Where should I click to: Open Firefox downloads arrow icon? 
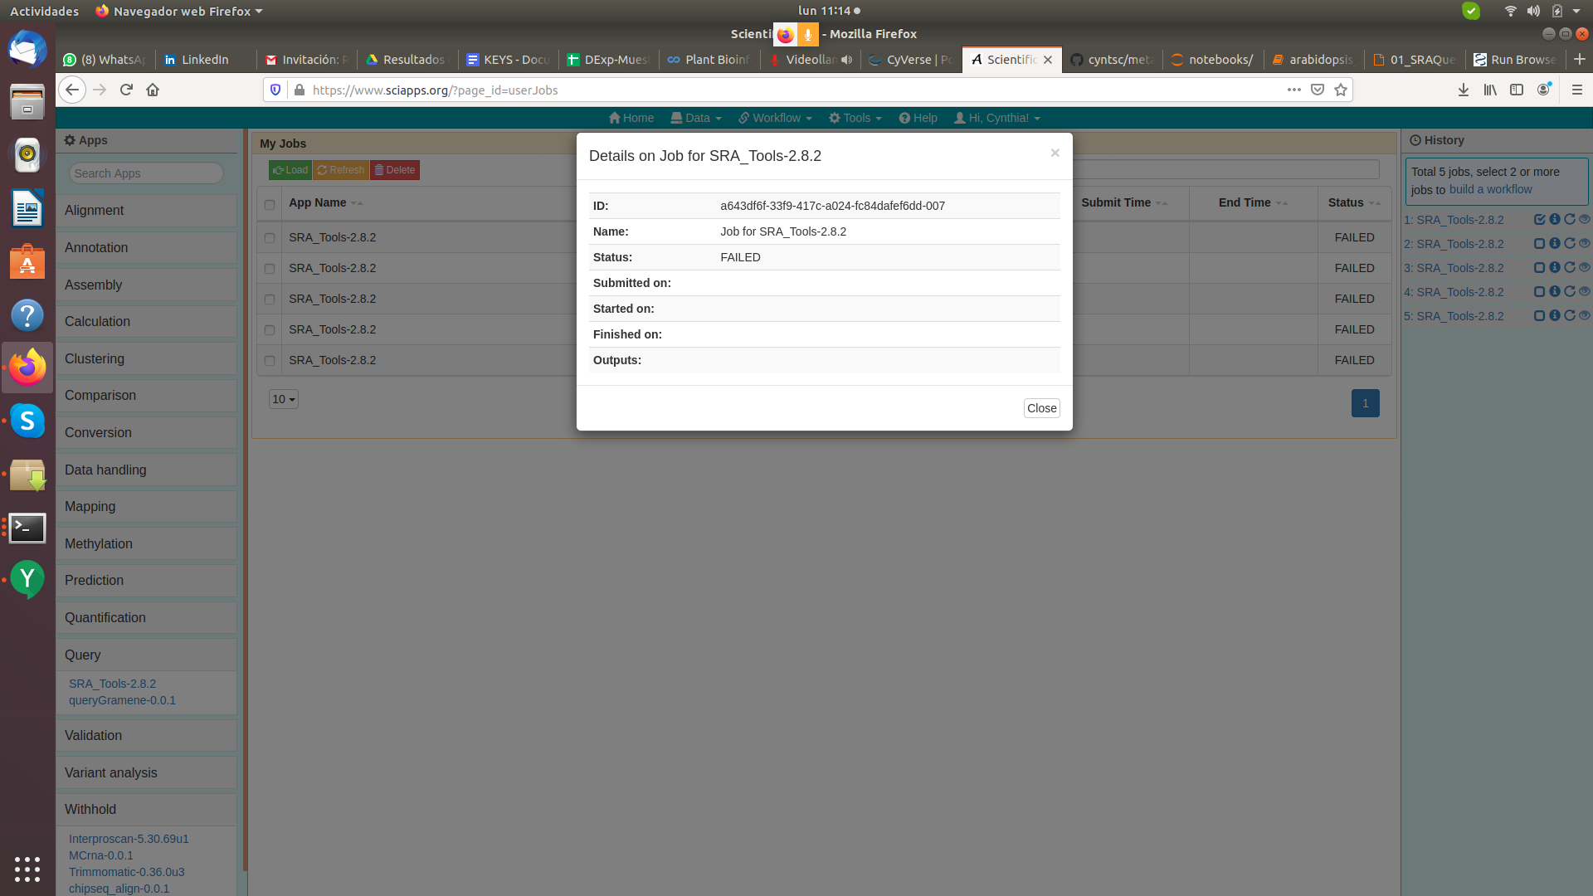(1464, 90)
